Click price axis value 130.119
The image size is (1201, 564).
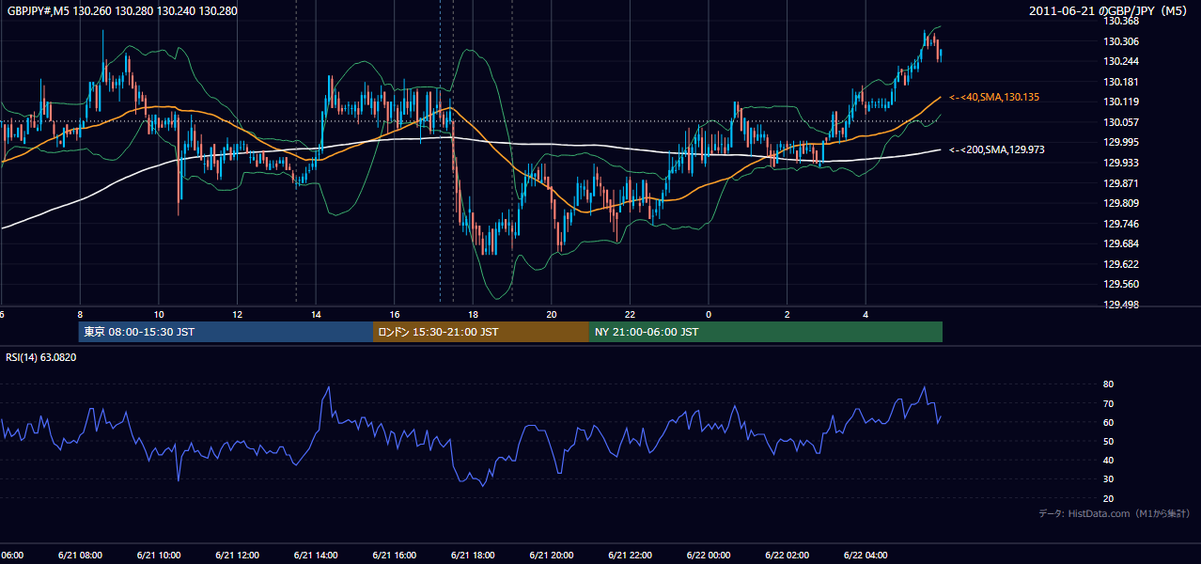pos(1121,102)
